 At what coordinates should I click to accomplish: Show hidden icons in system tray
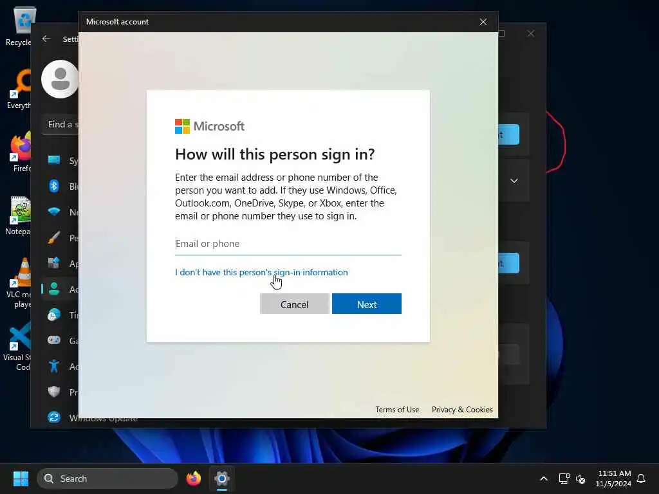pos(543,479)
